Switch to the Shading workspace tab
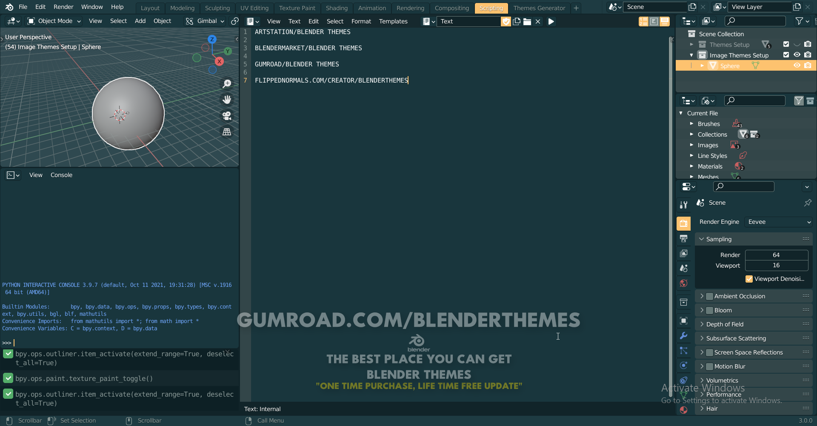Screen dimensions: 817x426 (x=337, y=8)
